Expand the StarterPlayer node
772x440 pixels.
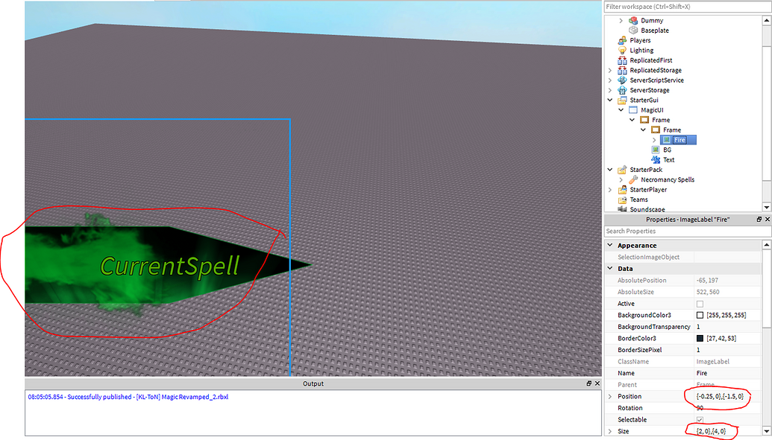coord(610,190)
